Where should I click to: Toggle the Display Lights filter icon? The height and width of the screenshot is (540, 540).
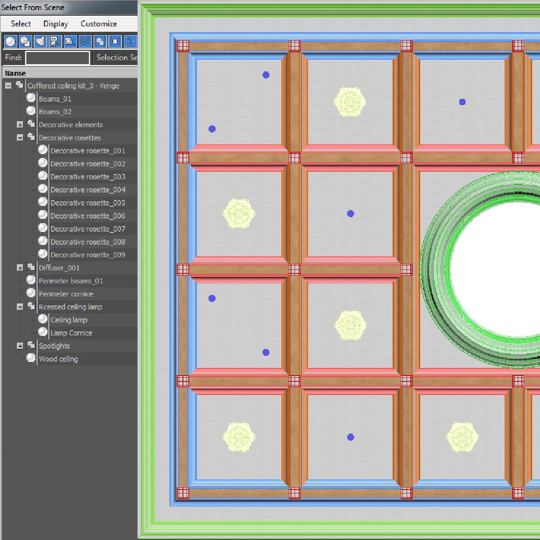coord(40,41)
